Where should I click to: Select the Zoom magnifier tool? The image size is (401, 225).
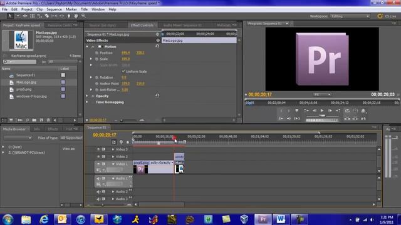point(83,16)
